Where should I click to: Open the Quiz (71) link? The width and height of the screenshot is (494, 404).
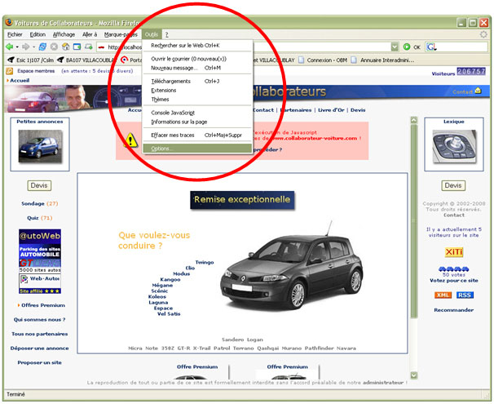tap(40, 218)
